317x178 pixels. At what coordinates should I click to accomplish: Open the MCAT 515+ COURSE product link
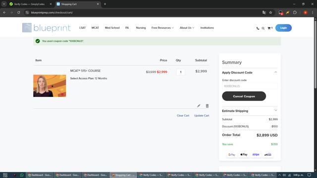tap(85, 71)
